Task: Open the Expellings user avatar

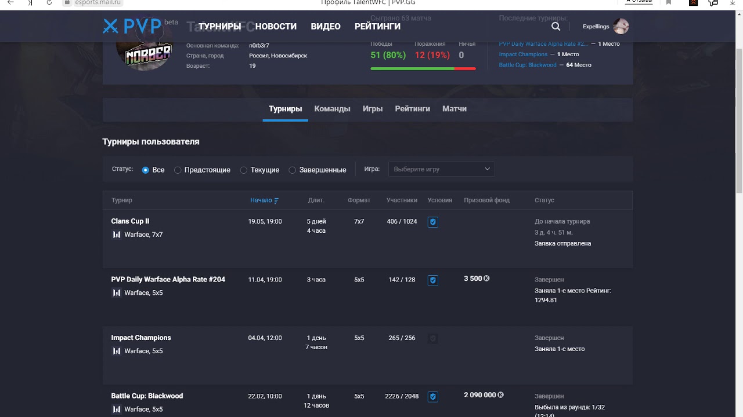Action: tap(621, 26)
